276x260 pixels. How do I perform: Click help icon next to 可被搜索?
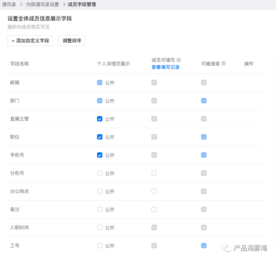click(224, 63)
